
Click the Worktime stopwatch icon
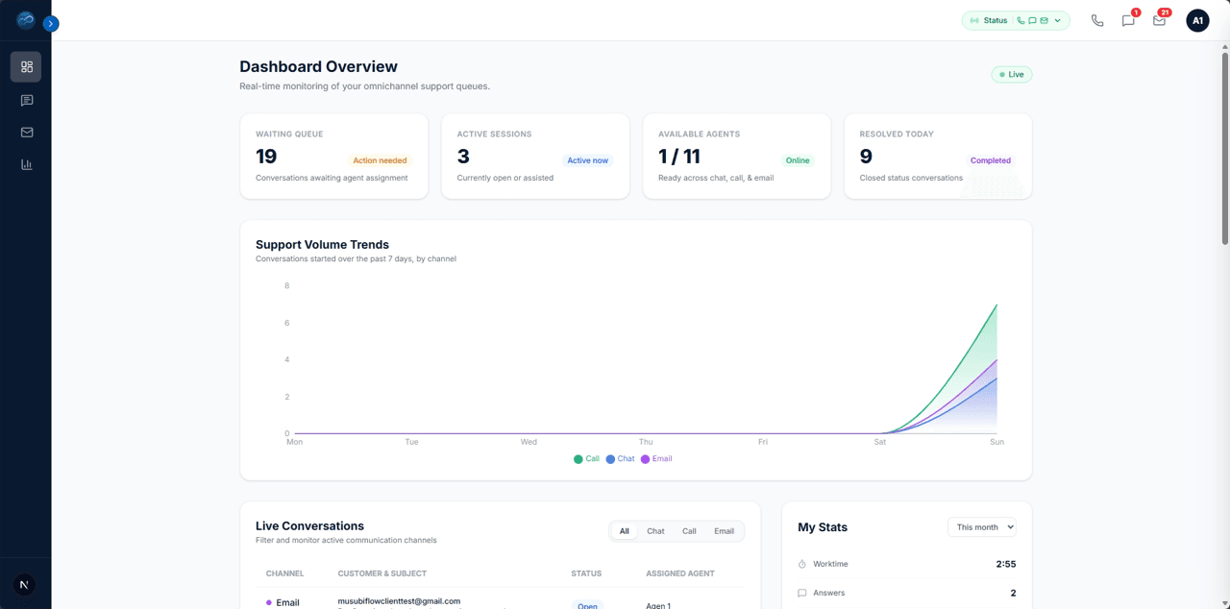(802, 564)
